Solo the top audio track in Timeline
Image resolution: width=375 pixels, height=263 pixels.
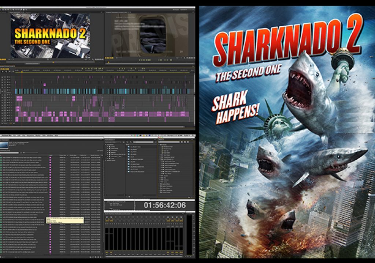click(x=11, y=95)
